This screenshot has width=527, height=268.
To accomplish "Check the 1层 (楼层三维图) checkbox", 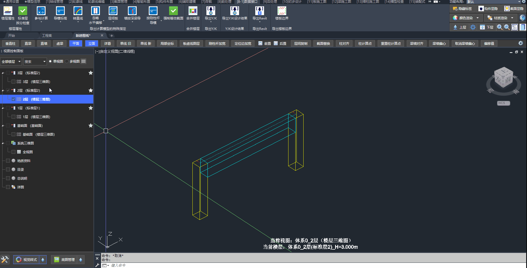I will [x=13, y=117].
